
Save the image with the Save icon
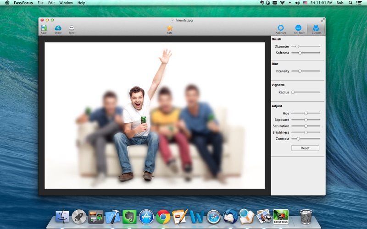44,29
